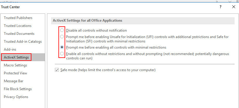Go to Trusted Documents section
239x108 pixels.
(19, 34)
